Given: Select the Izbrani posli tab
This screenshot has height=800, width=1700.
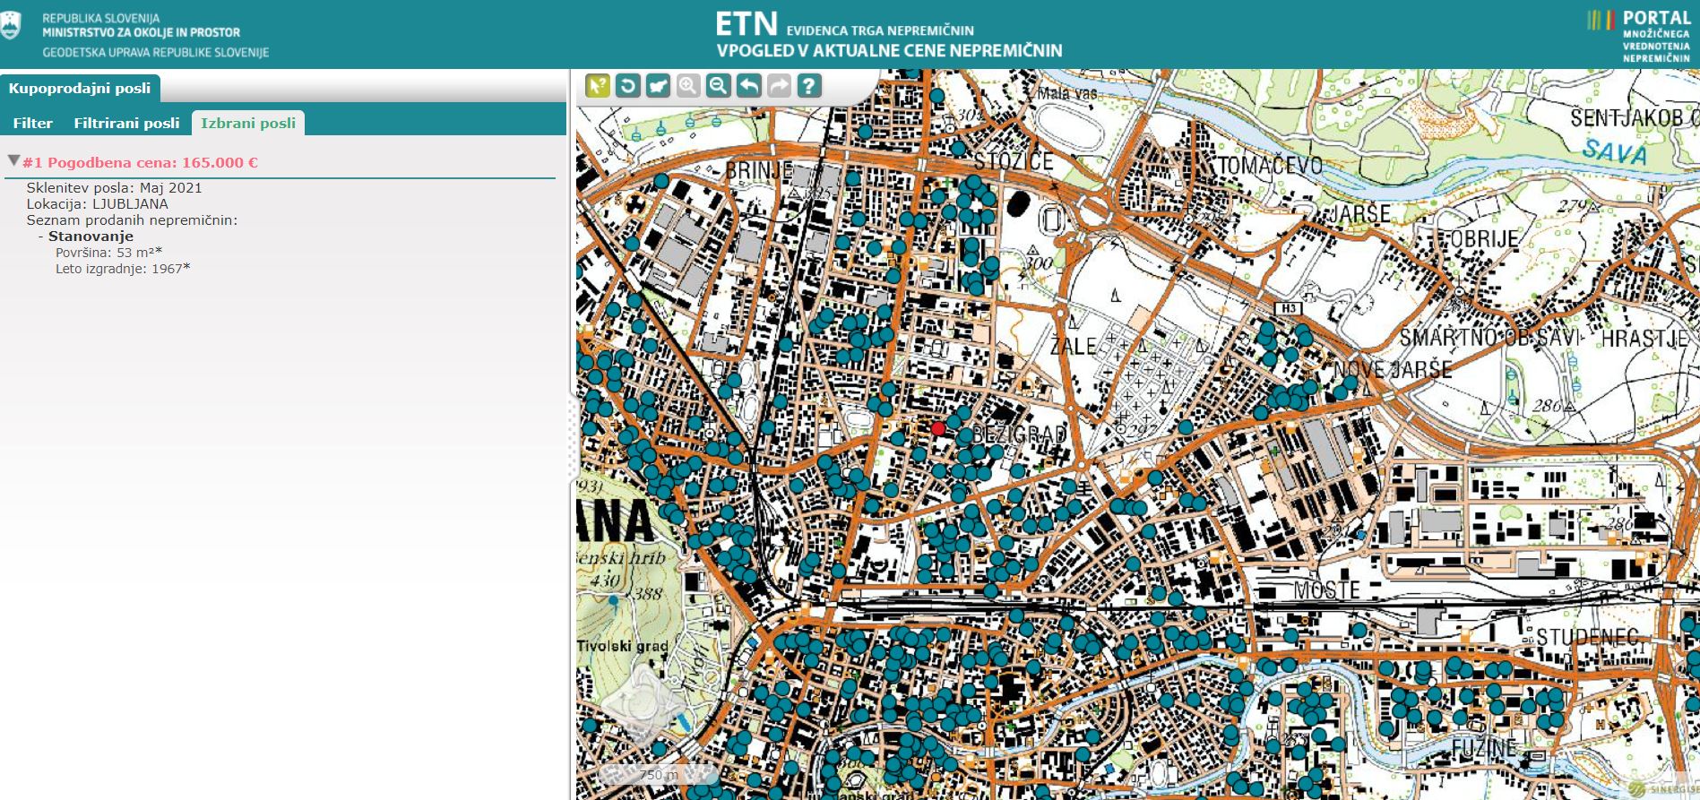Looking at the screenshot, I should 248,124.
